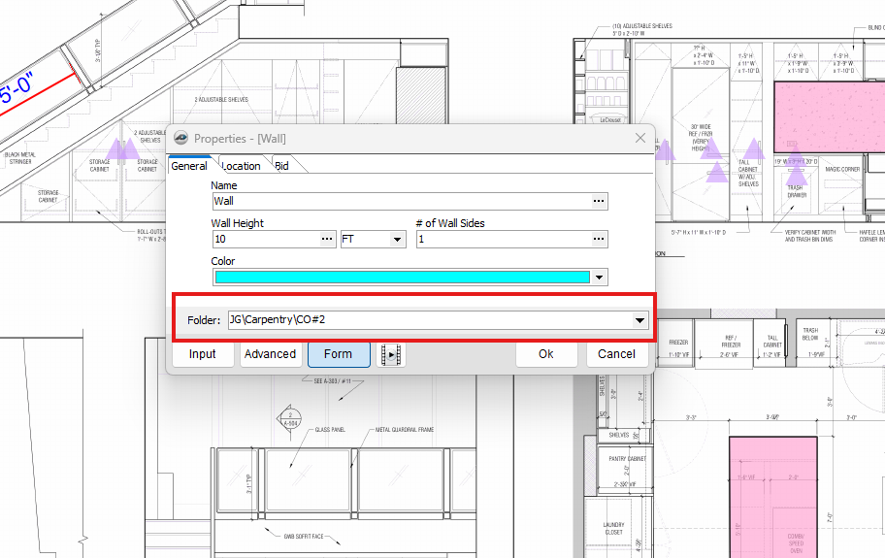Open the ellipsis button beside Name field
The width and height of the screenshot is (885, 558).
pos(599,201)
